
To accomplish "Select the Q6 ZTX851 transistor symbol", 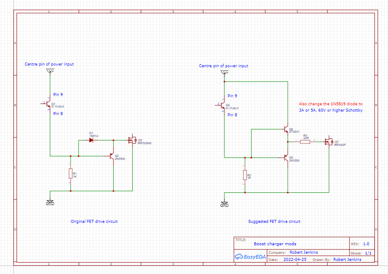I will click(286, 129).
